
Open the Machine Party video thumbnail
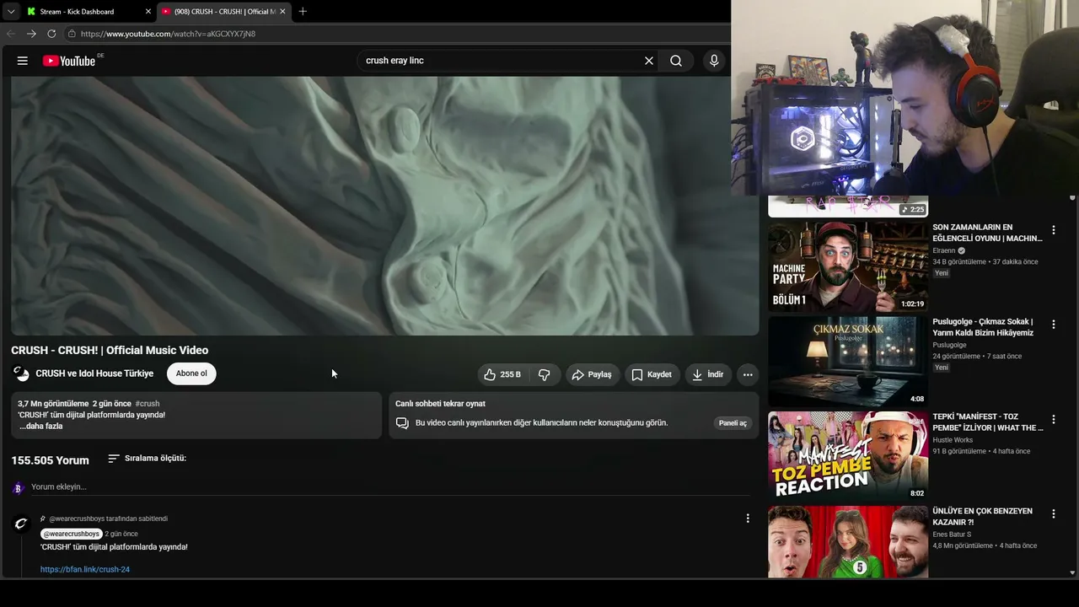(848, 266)
